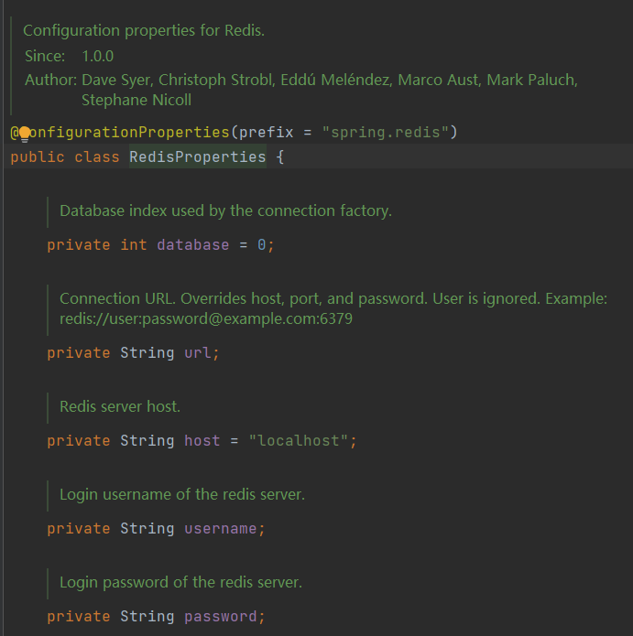Click the 'prefix' attribute name in the annotation
The image size is (633, 636).
(266, 133)
